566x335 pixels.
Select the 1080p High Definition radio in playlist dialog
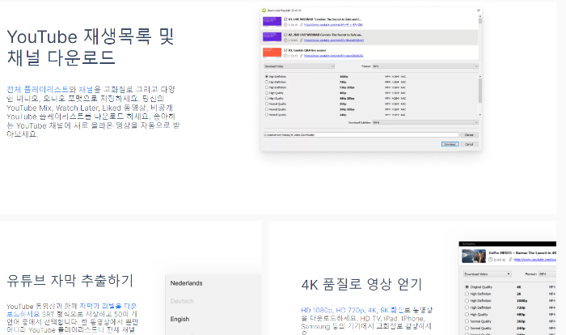(267, 77)
